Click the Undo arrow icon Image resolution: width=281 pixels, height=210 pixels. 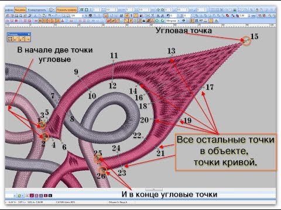50,15
